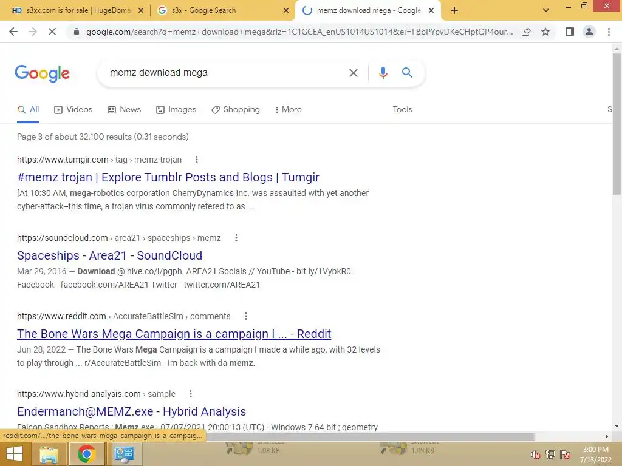This screenshot has width=622, height=466.
Task: Open the Chrome profile avatar
Action: coord(589,32)
